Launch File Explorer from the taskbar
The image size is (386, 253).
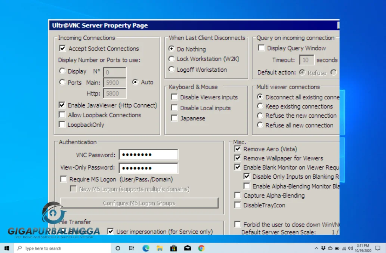click(x=160, y=248)
